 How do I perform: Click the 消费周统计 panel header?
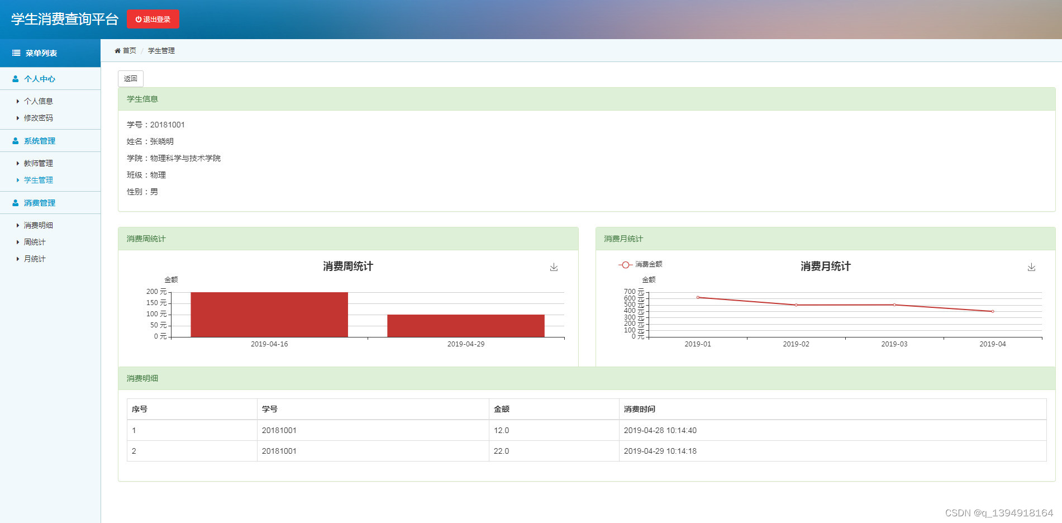coord(348,239)
